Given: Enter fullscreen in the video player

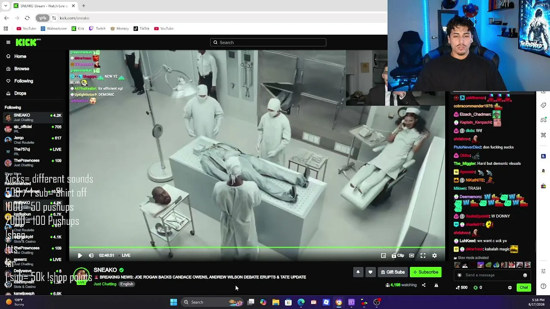Looking at the screenshot, I should [423, 255].
